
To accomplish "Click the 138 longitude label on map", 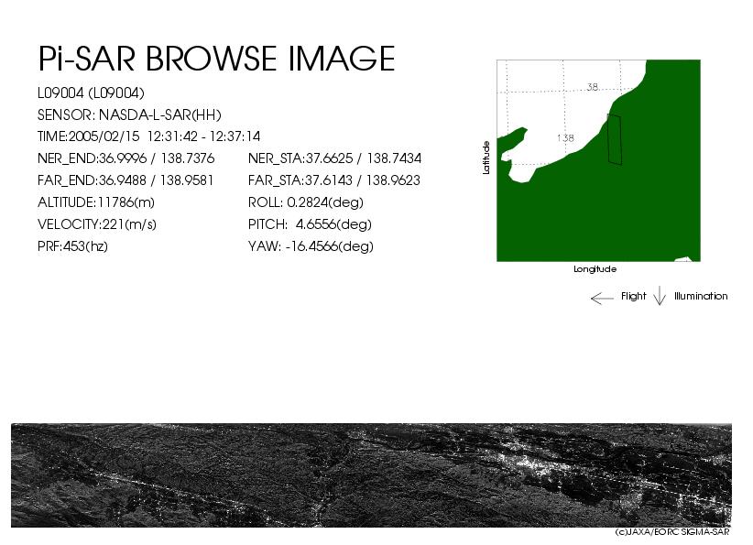I will point(565,137).
